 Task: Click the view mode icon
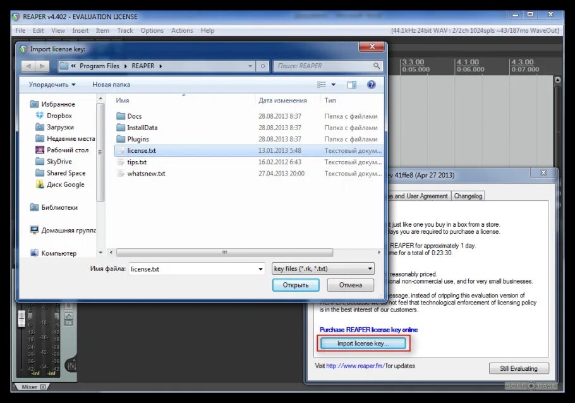pos(321,85)
